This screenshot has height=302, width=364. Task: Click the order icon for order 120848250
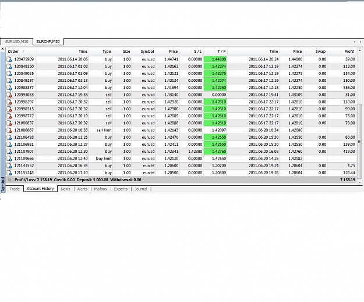point(9,67)
